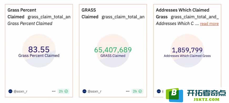Image resolution: width=229 pixels, height=103 pixels.
Task: Select the 65,407,689 counter value
Action: pos(113,50)
